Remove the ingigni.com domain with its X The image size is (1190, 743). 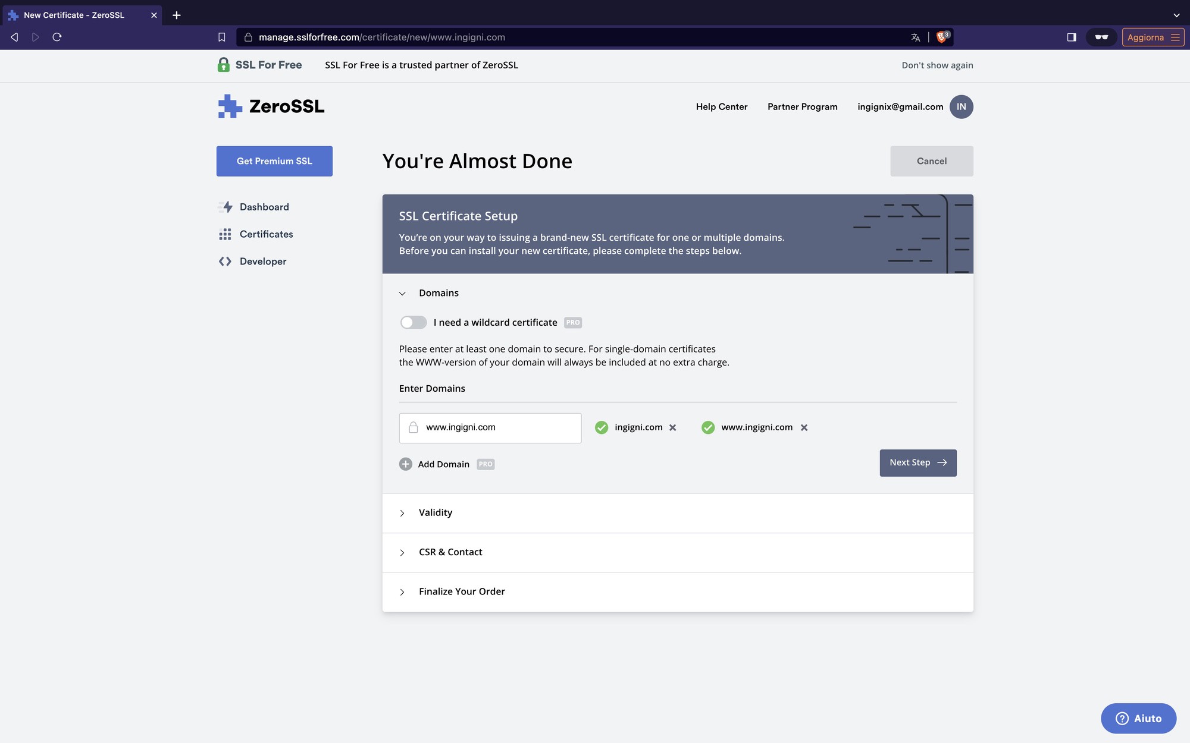673,427
